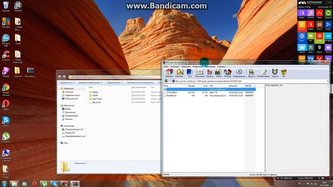Open Локальный диск (C:) in Explorer sidebar

tap(74, 129)
